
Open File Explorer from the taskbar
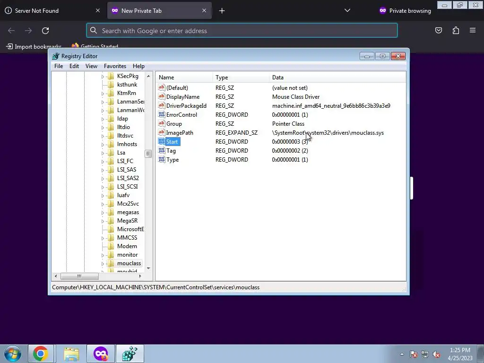pyautogui.click(x=72, y=354)
